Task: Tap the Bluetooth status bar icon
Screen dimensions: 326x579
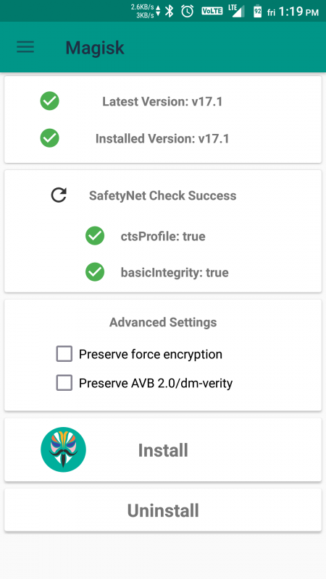Action: (170, 11)
